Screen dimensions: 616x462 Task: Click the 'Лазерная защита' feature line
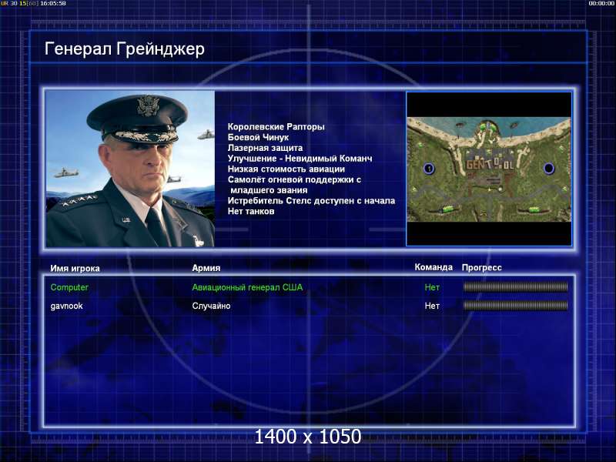point(265,148)
